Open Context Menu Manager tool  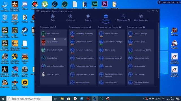[111, 42]
